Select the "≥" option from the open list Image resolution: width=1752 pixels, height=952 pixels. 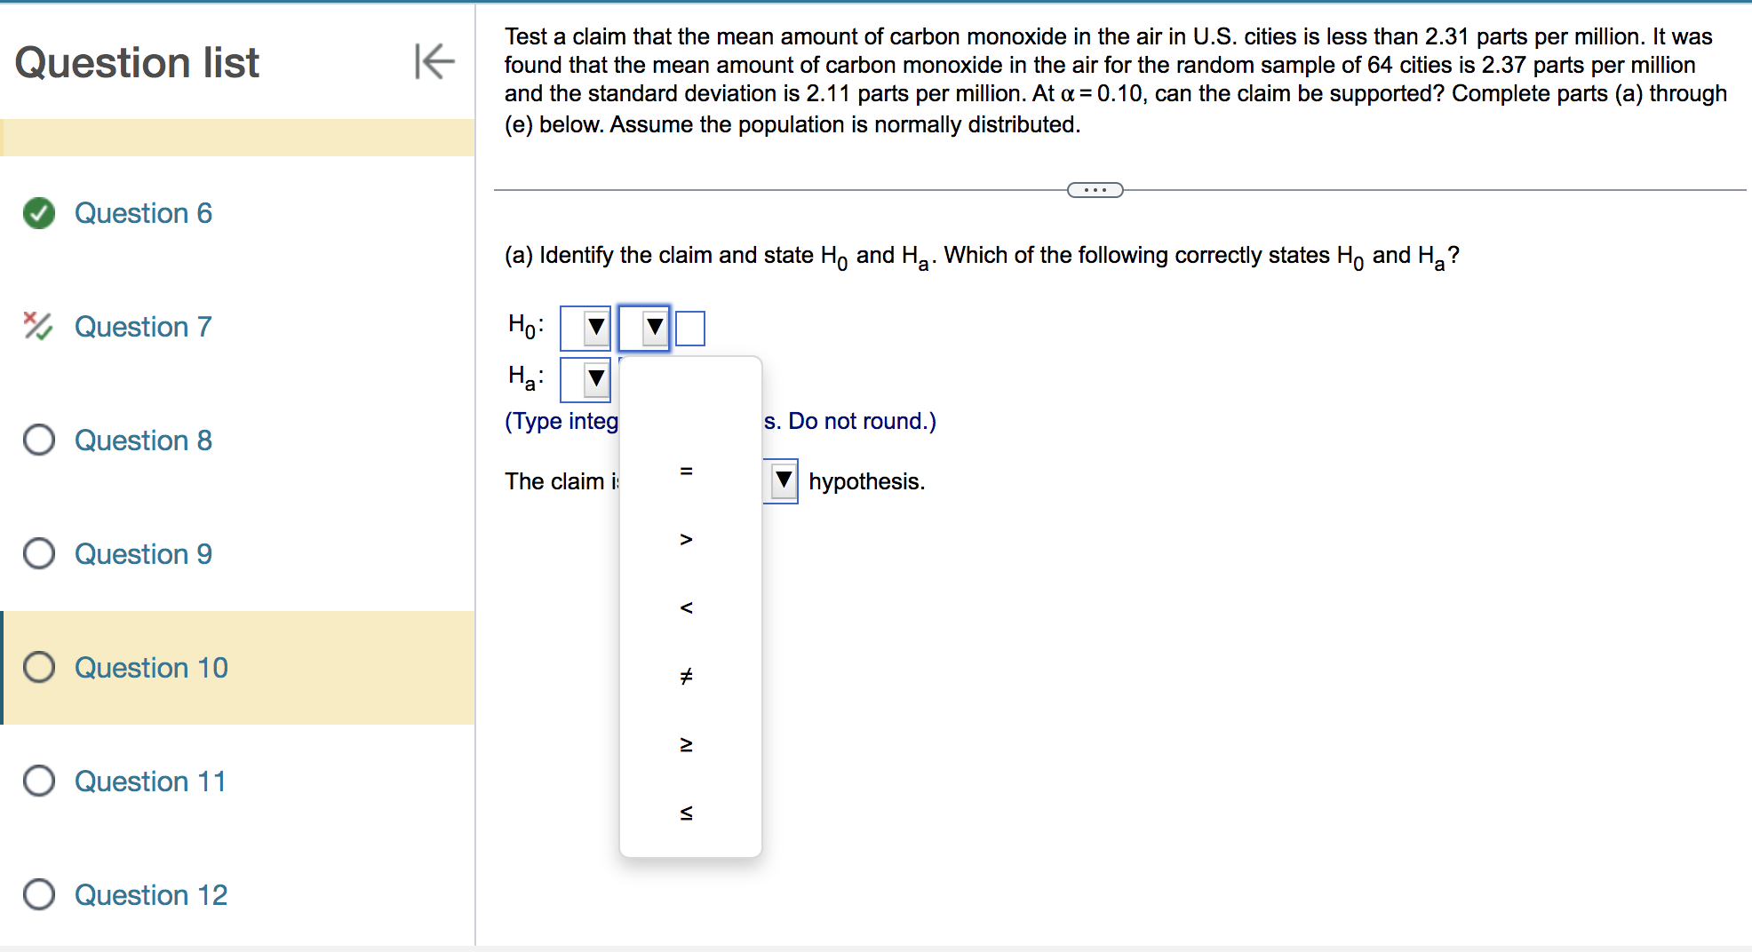pos(685,744)
